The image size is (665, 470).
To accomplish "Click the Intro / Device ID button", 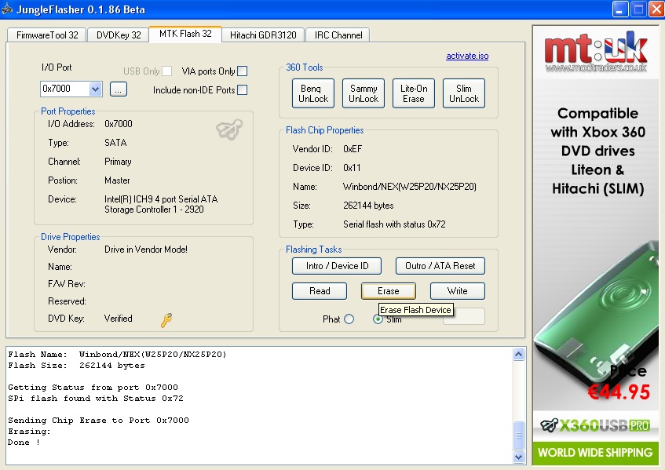I will [x=337, y=266].
